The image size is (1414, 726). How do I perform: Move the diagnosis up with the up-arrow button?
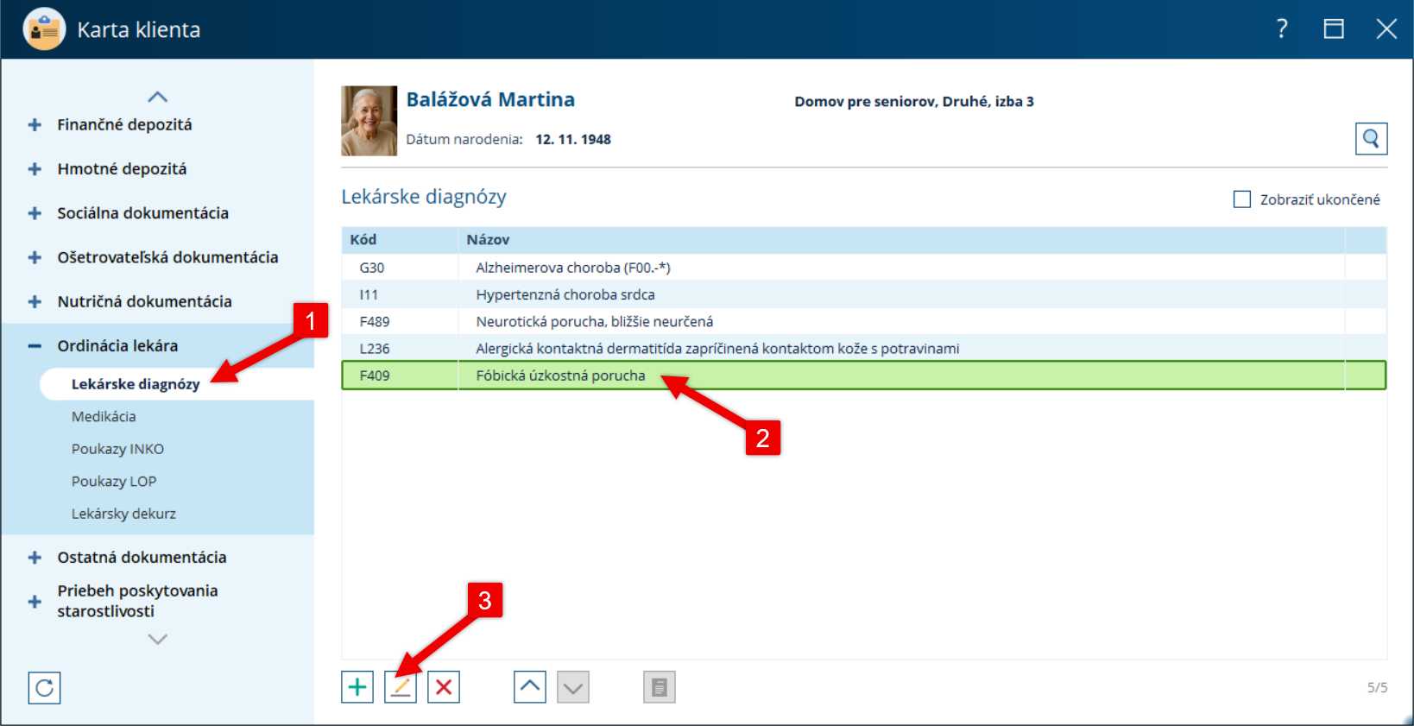(530, 687)
